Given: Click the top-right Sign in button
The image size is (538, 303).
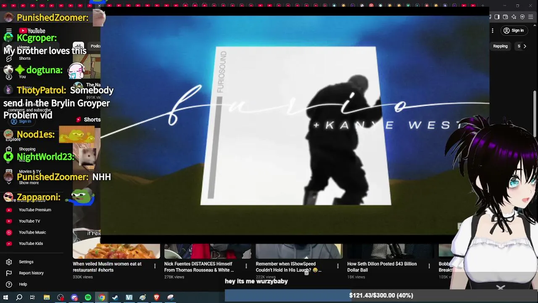Looking at the screenshot, I should point(514,31).
